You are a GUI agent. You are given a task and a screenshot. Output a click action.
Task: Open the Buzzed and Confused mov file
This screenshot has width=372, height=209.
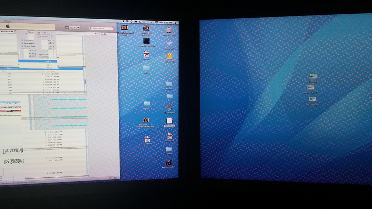(146, 28)
